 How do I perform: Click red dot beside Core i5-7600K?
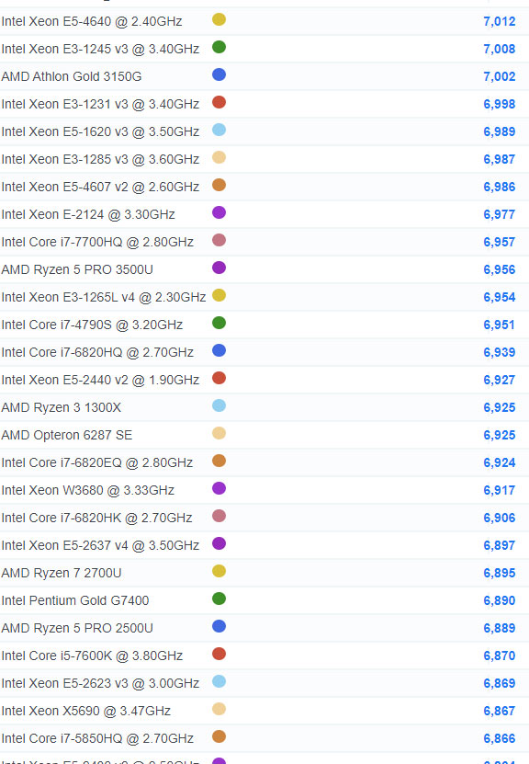click(219, 654)
